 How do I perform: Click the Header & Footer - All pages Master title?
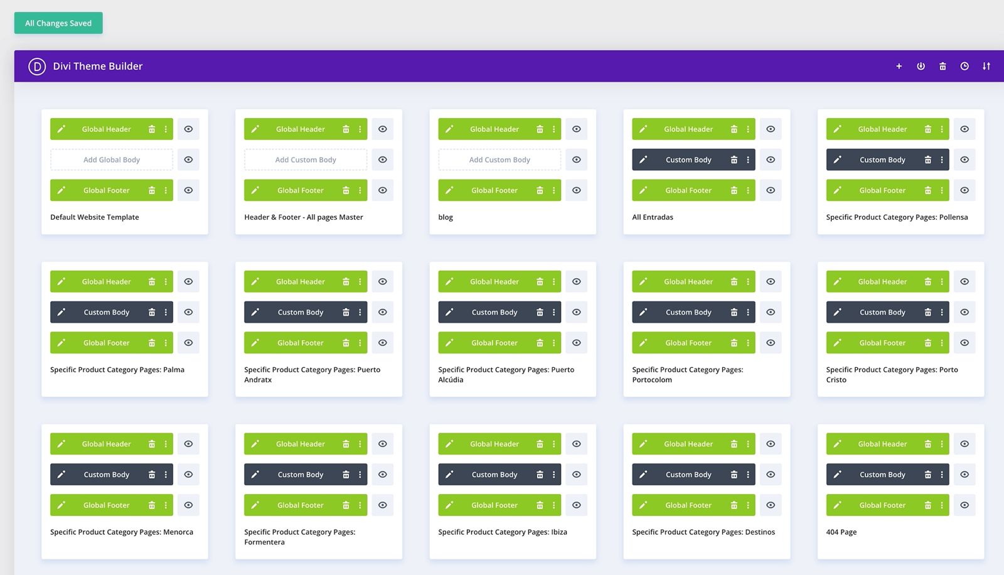coord(304,217)
